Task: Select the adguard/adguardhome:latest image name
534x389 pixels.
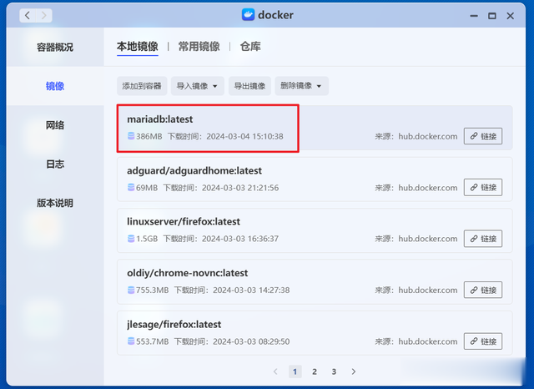Action: (194, 170)
